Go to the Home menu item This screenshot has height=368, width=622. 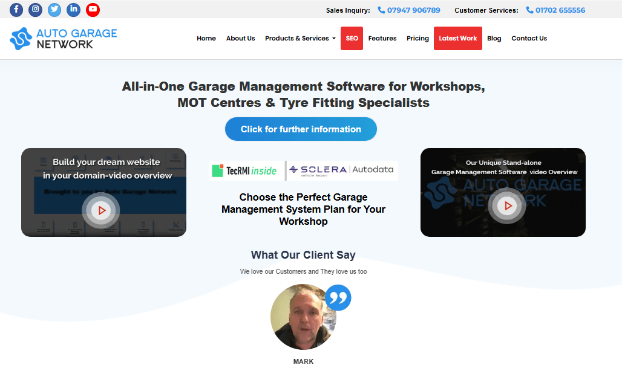pyautogui.click(x=206, y=38)
